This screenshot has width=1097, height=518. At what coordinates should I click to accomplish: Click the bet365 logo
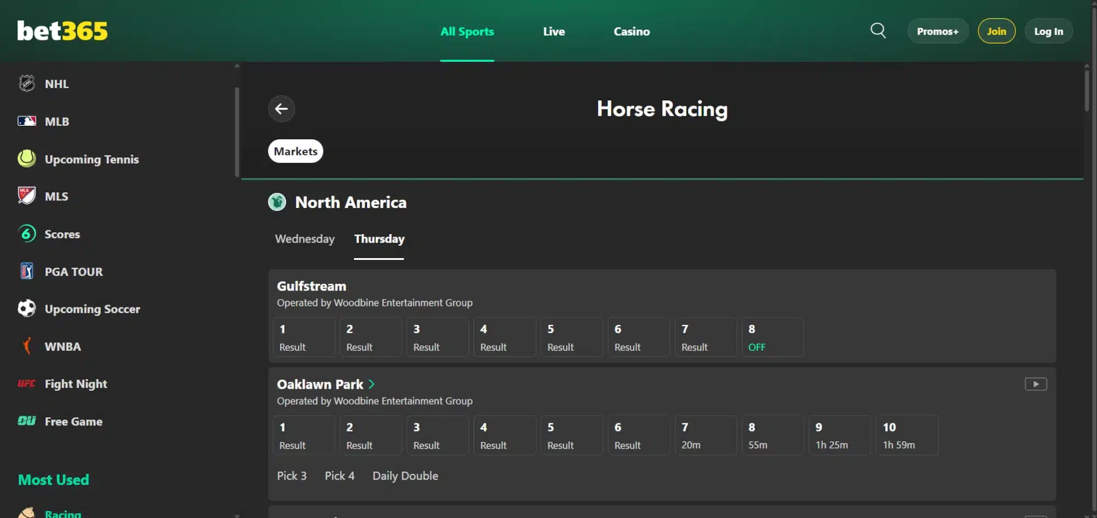pos(63,31)
